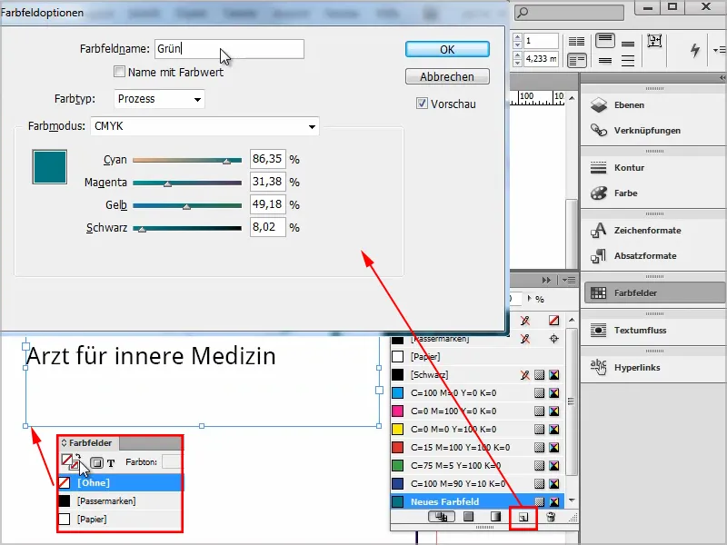Click the swatches list scroll-down arrow
This screenshot has height=545, width=727.
(x=572, y=500)
